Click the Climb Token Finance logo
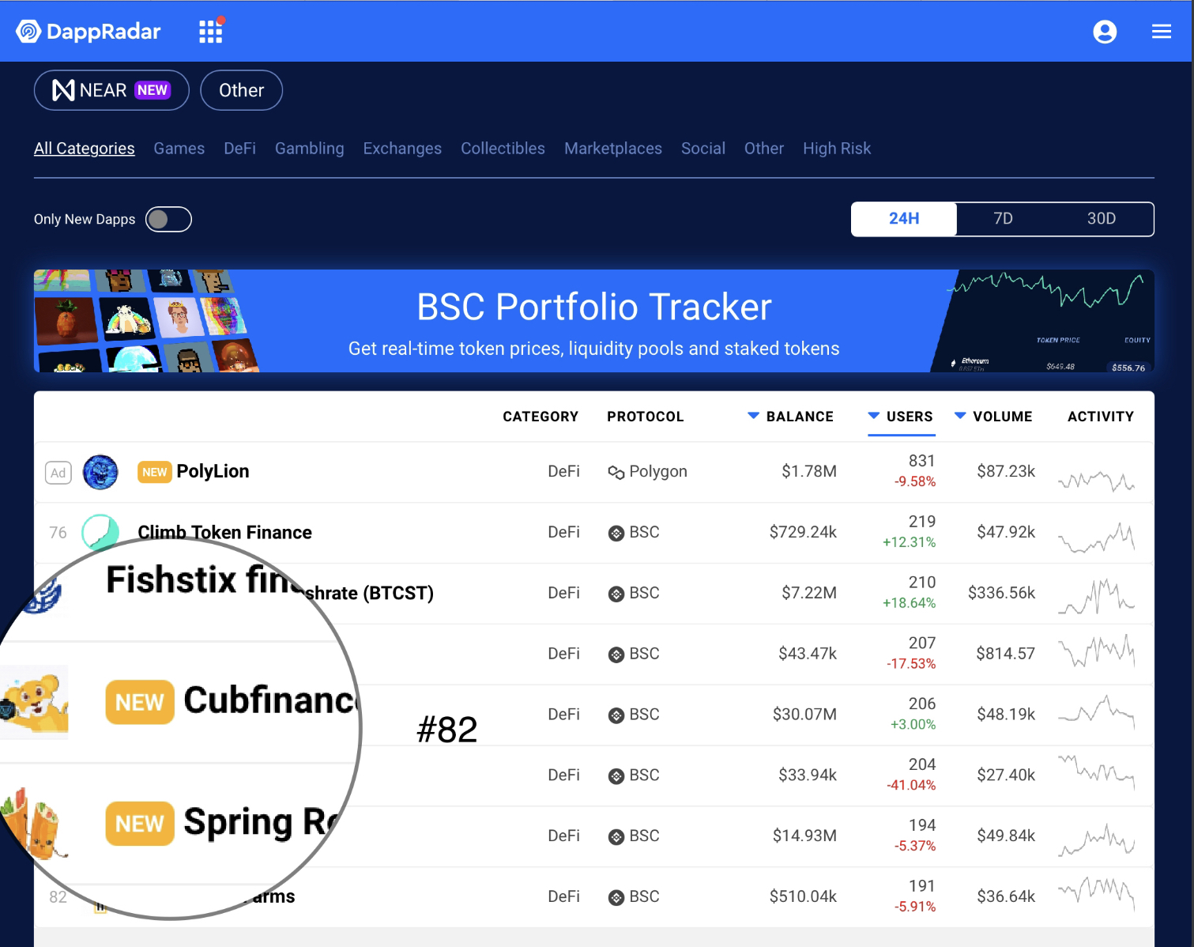The height and width of the screenshot is (947, 1194). point(100,531)
